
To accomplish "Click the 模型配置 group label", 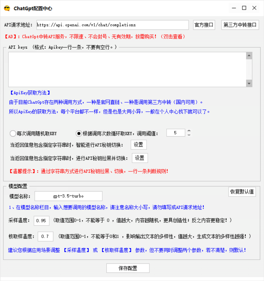I will pyautogui.click(x=18, y=186).
